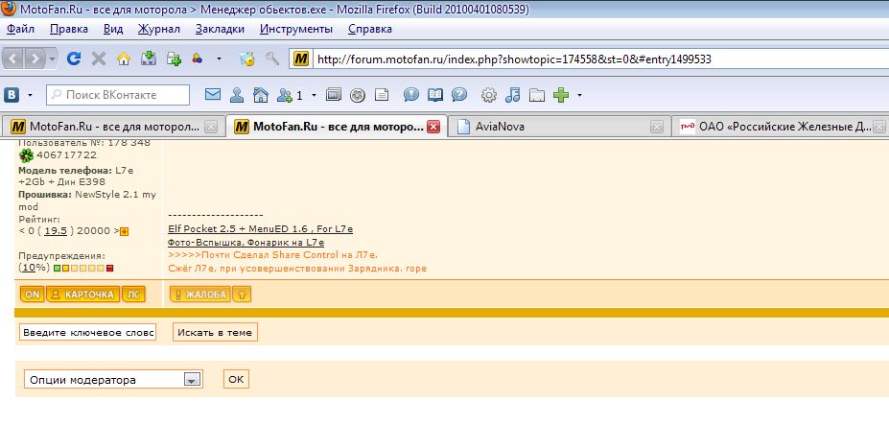Open the dropdown arrow beside VKontakte logo
This screenshot has height=425, width=889.
[30, 95]
